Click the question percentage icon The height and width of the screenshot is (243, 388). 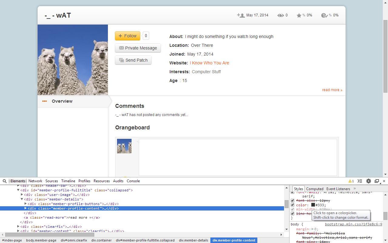click(x=324, y=15)
